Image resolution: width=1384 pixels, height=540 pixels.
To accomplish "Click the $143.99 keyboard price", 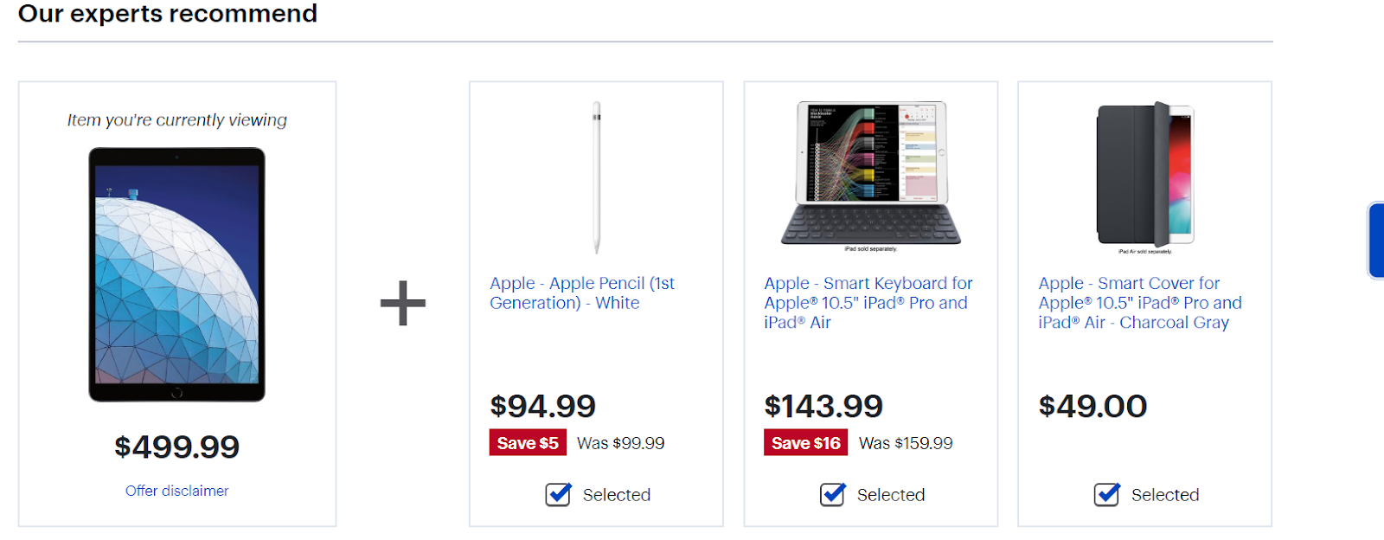I will pyautogui.click(x=823, y=406).
